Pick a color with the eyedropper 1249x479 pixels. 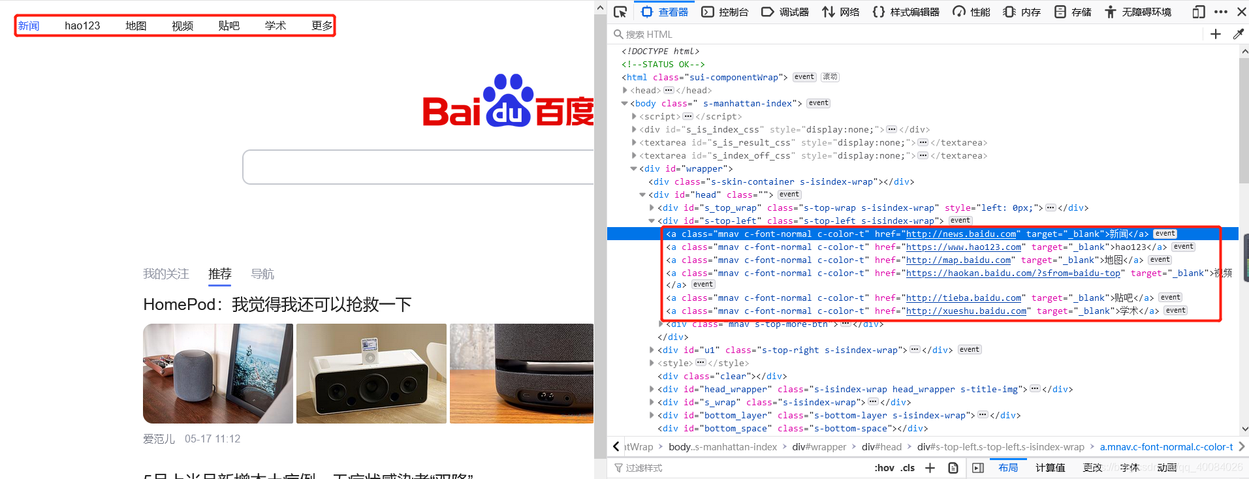point(1238,34)
